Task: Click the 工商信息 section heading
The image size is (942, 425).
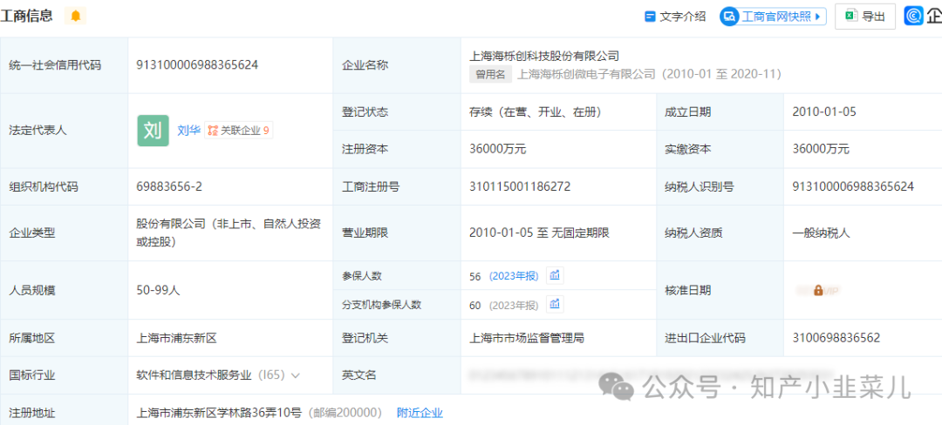Action: [x=26, y=16]
